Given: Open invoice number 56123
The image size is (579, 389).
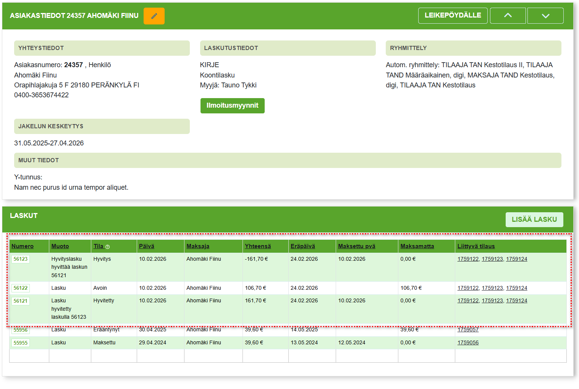Looking at the screenshot, I should (21, 259).
